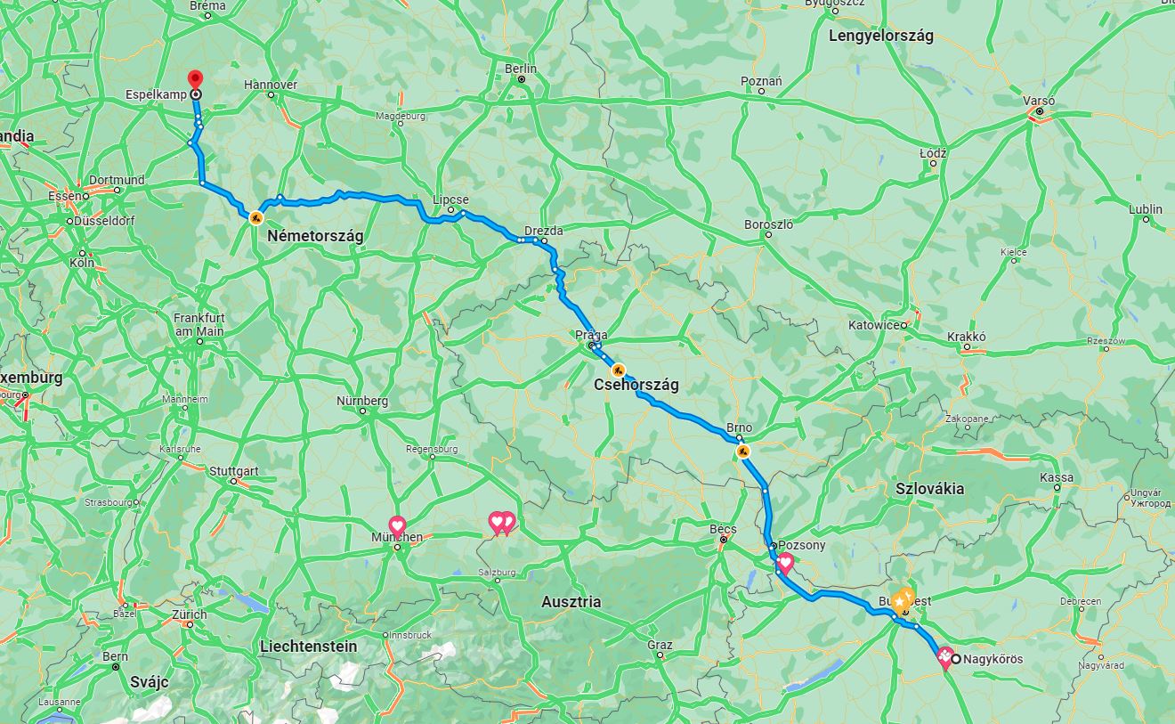Click the Frankfurt am Main label
This screenshot has height=724, width=1175.
(x=199, y=324)
